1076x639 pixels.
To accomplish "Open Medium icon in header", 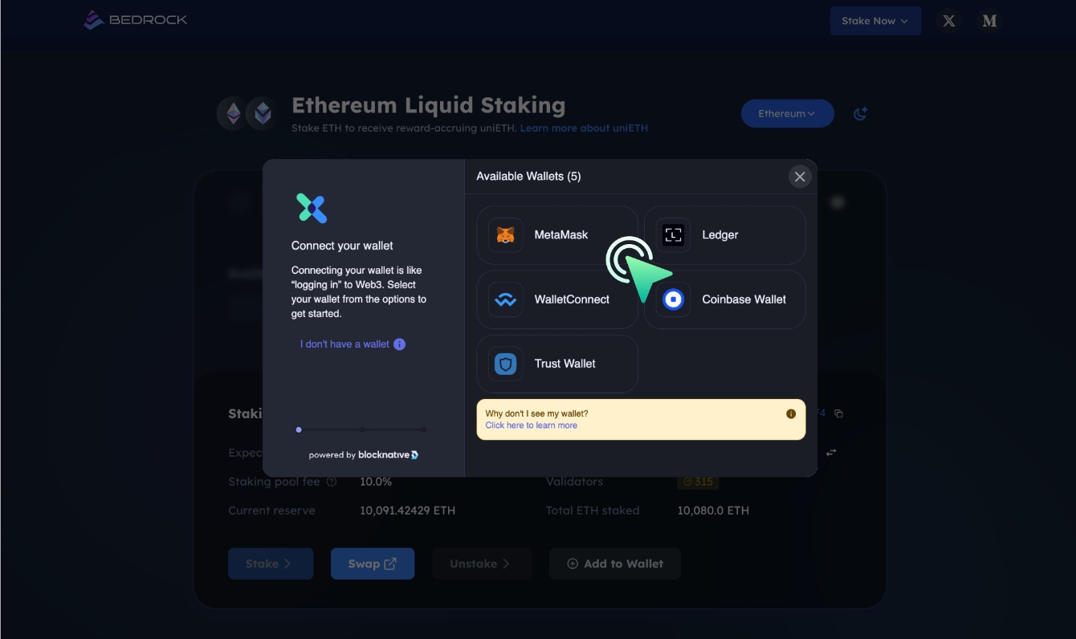I will tap(989, 21).
